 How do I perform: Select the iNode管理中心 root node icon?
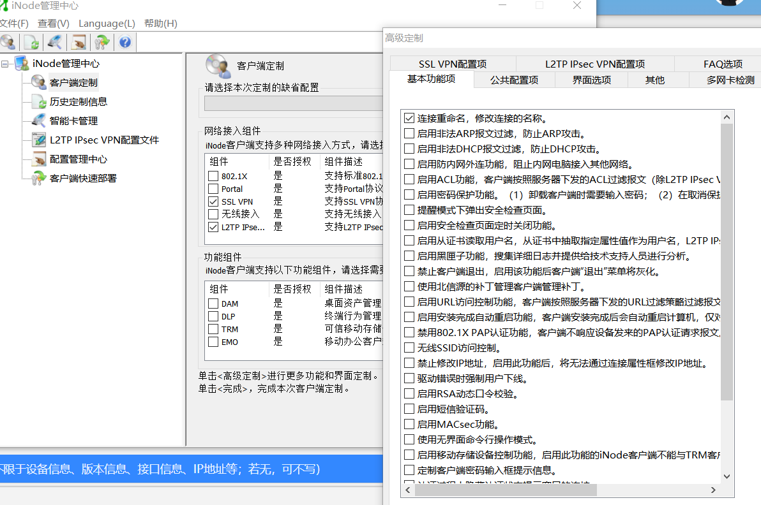coord(22,64)
